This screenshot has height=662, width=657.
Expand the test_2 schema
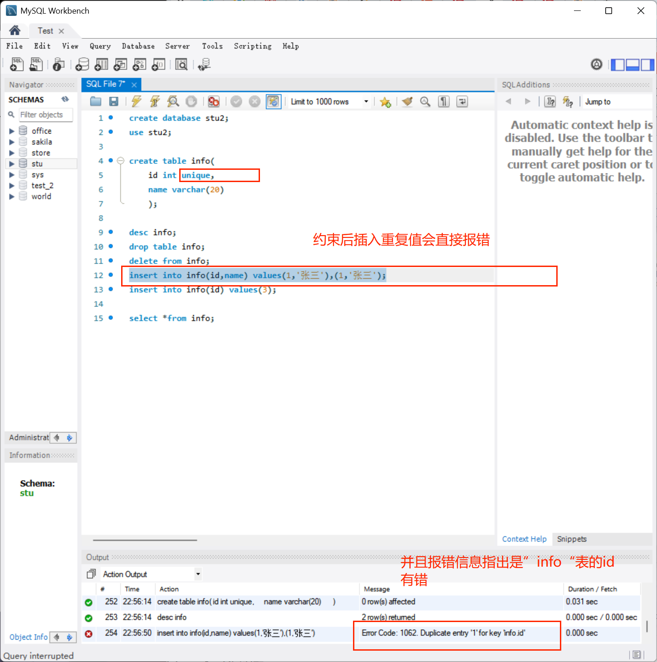(12, 185)
